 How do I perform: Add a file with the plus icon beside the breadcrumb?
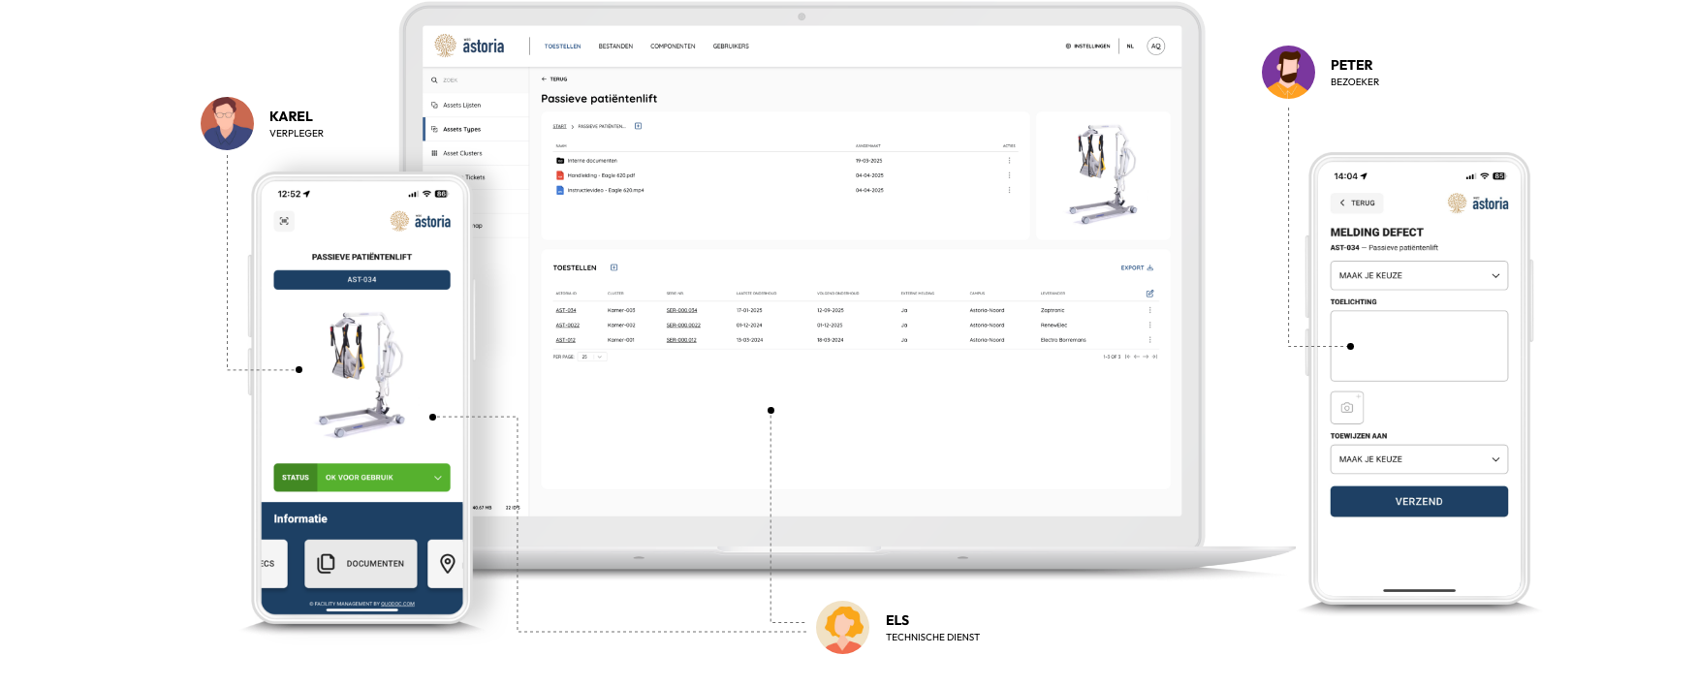click(638, 126)
